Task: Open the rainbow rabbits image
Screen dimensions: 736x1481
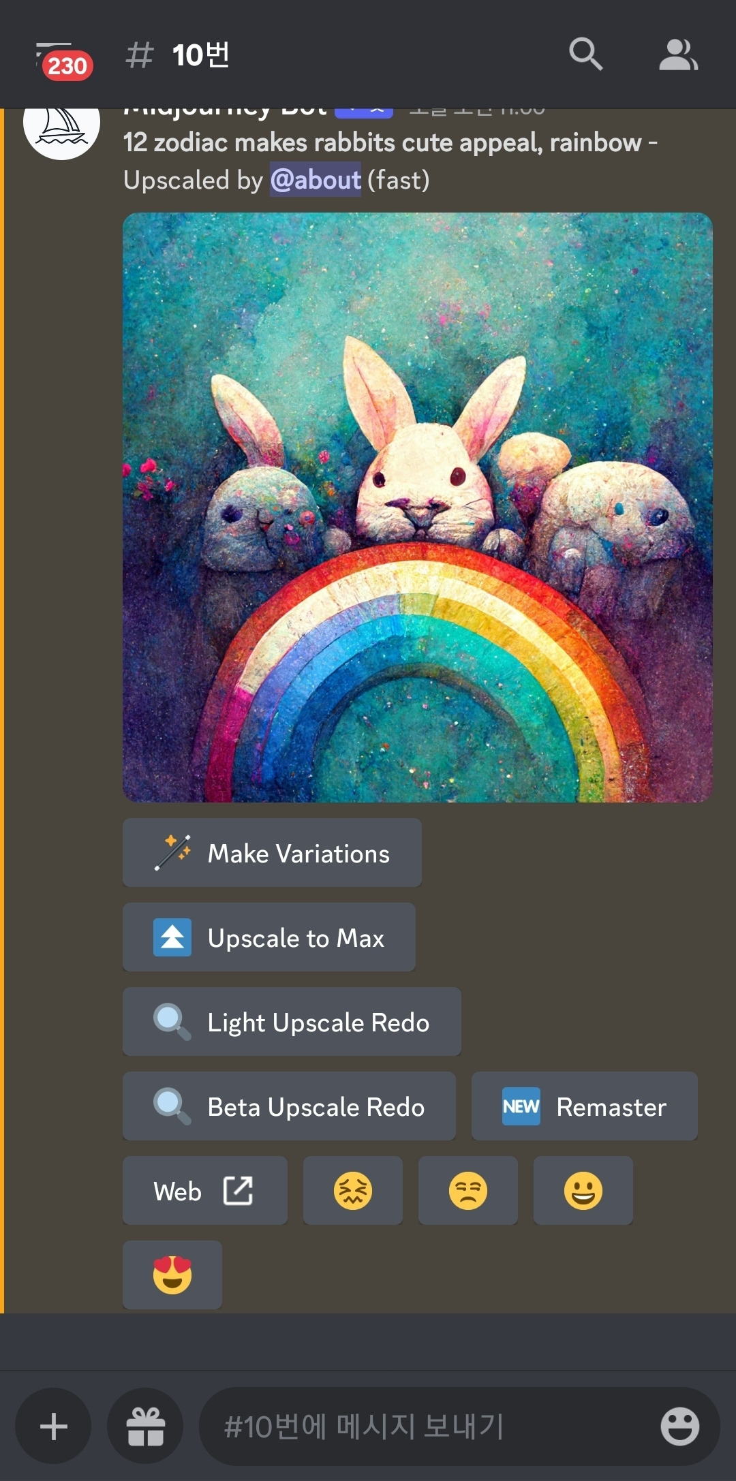Action: 418,508
